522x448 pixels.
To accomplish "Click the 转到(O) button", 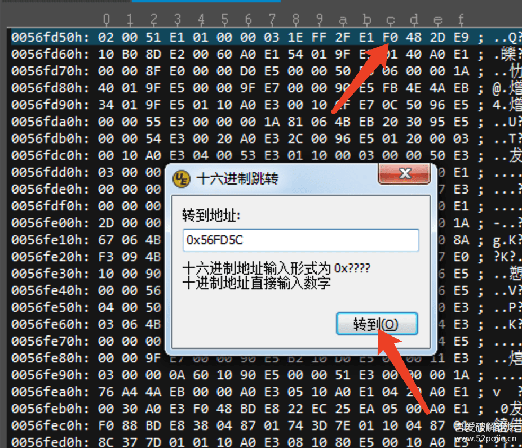I will point(377,324).
